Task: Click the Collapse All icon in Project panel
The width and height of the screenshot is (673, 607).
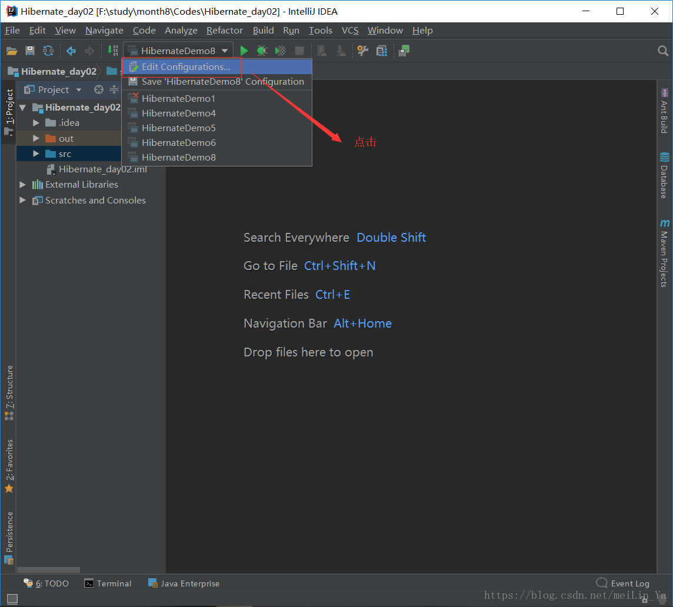Action: 114,89
